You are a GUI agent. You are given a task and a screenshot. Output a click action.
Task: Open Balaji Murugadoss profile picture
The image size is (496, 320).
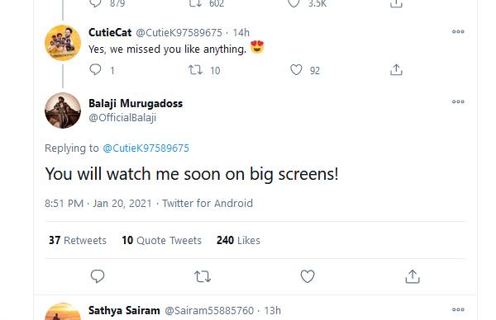[x=63, y=111]
